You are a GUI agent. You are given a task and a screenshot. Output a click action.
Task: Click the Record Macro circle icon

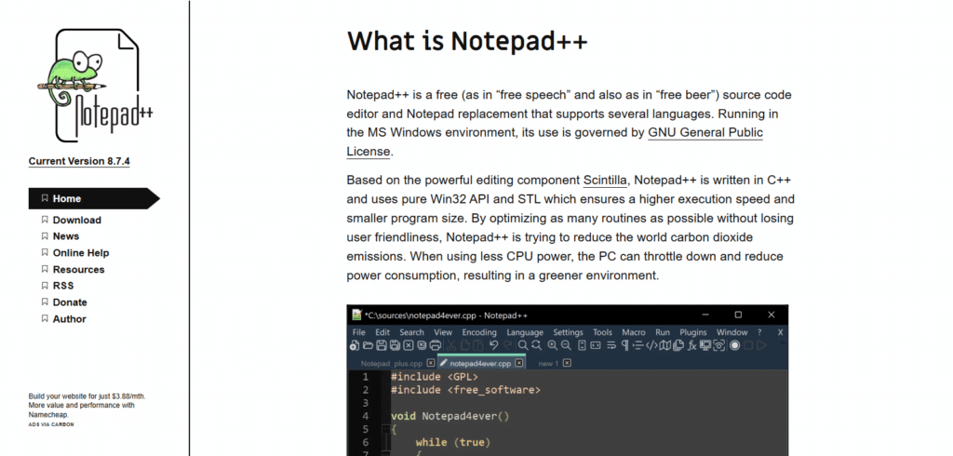click(x=735, y=345)
